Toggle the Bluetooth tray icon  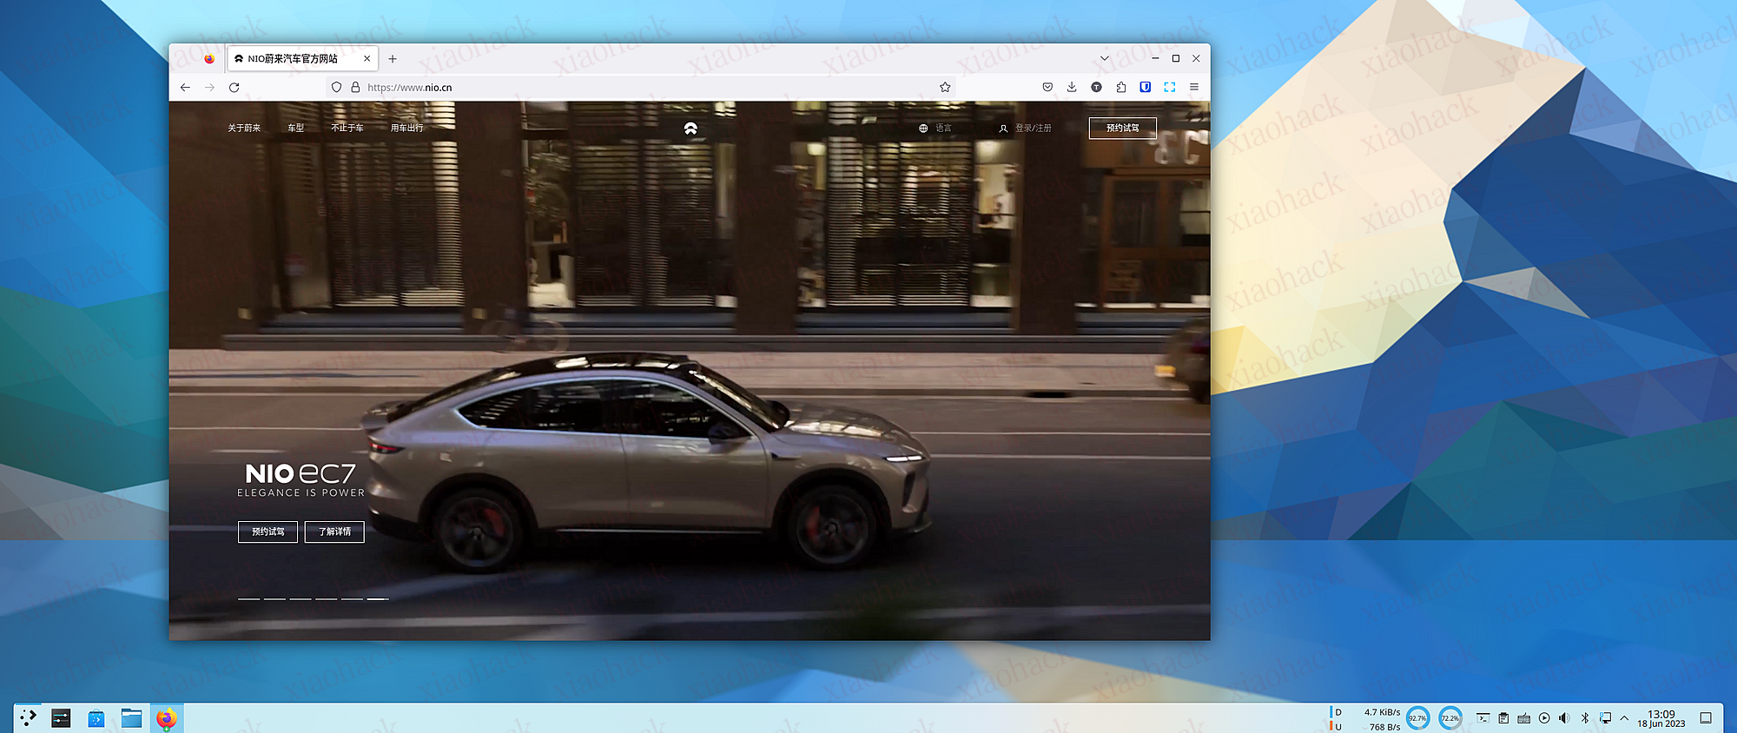click(x=1584, y=718)
